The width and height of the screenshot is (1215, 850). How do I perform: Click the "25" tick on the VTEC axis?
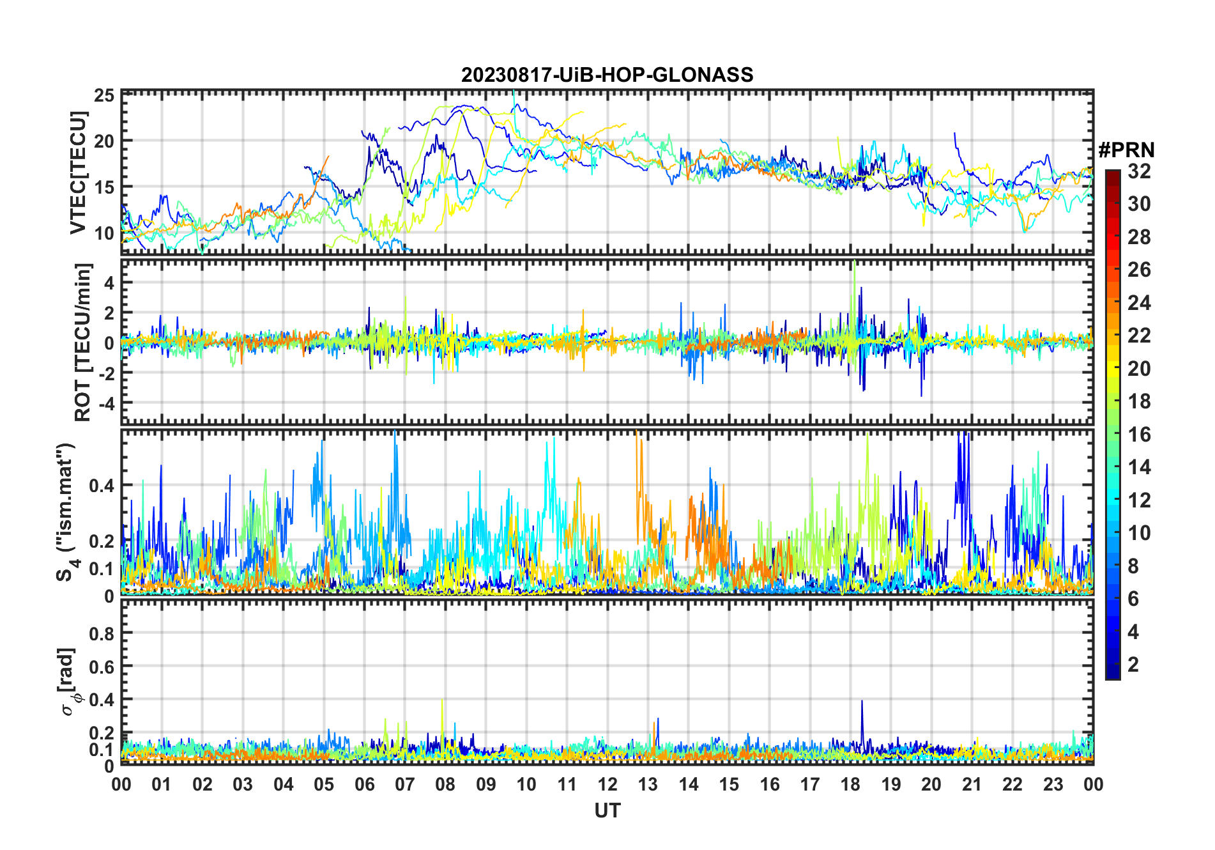pos(104,95)
